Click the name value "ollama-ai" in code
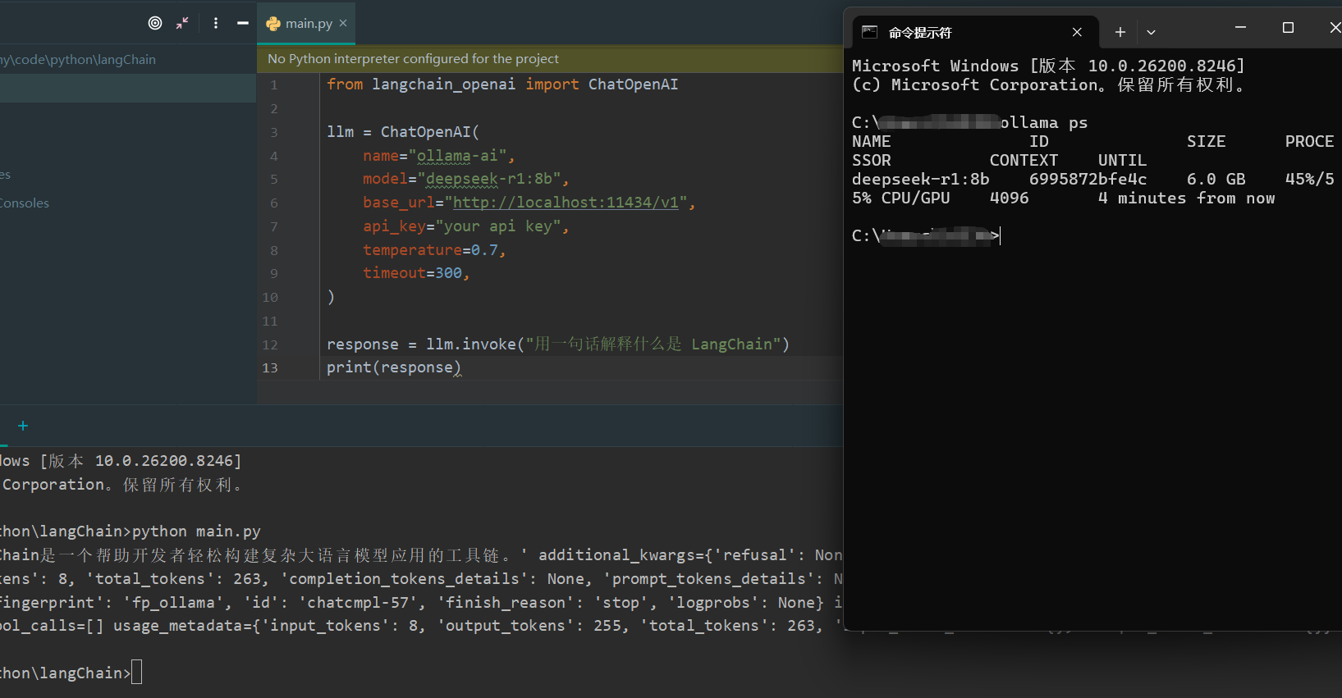1342x698 pixels. click(462, 156)
